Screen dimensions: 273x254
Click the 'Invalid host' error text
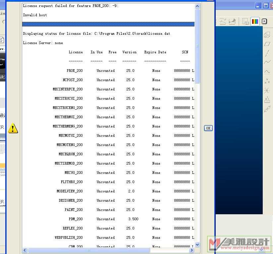click(x=35, y=15)
